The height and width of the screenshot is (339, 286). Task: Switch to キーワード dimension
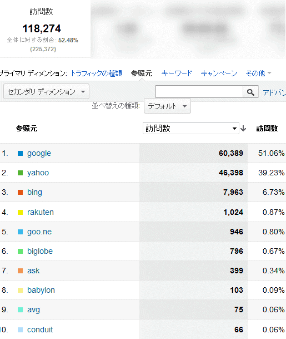(x=177, y=73)
